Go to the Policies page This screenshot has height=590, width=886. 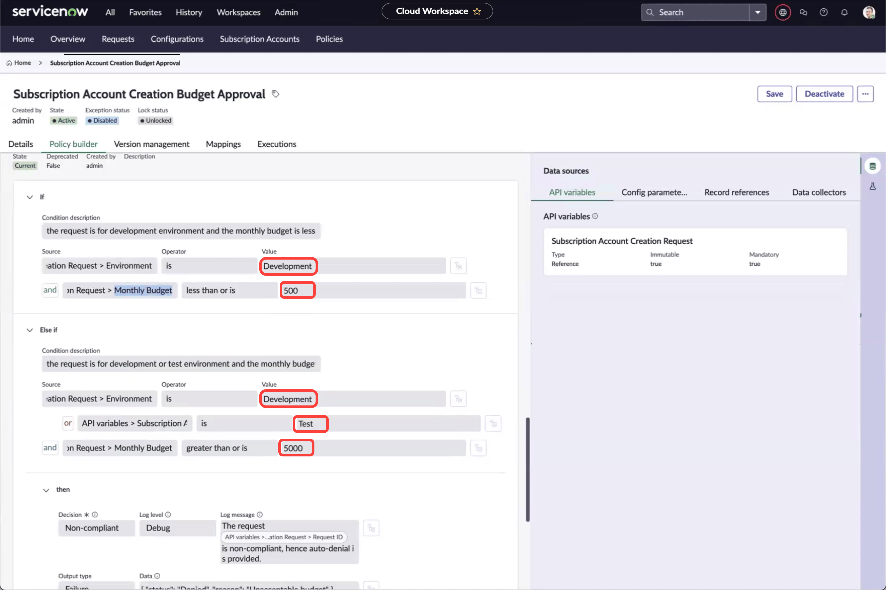[x=329, y=39]
